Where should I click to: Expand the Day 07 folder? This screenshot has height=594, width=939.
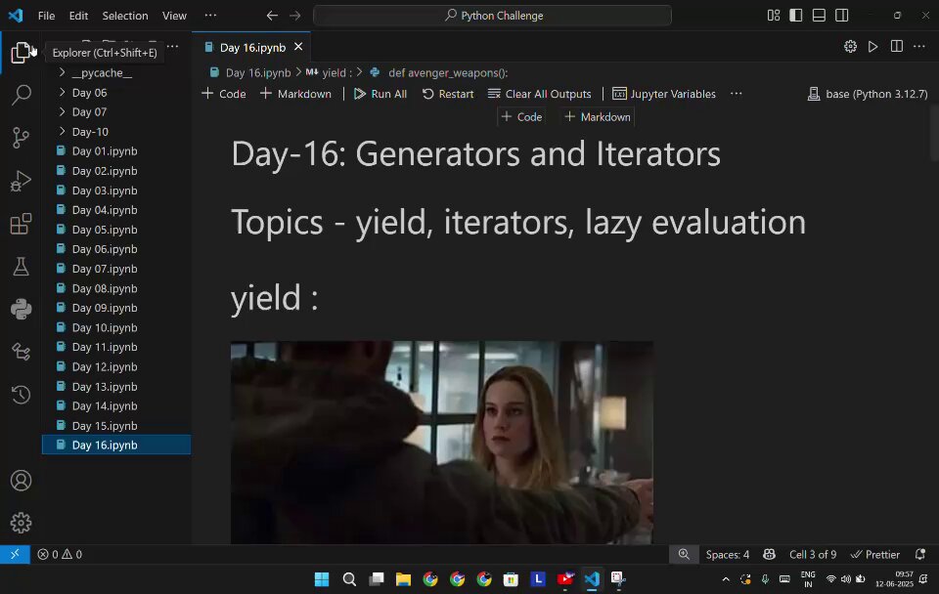(89, 111)
